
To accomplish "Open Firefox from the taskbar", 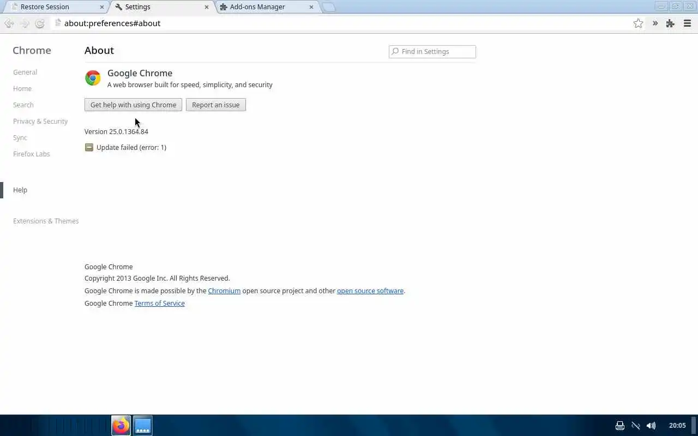I will pos(121,426).
